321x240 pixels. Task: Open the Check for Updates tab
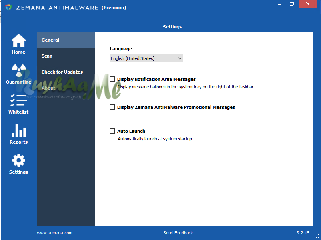66,72
